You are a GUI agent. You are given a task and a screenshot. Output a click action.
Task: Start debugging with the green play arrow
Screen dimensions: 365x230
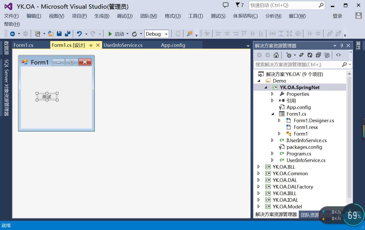[110, 34]
